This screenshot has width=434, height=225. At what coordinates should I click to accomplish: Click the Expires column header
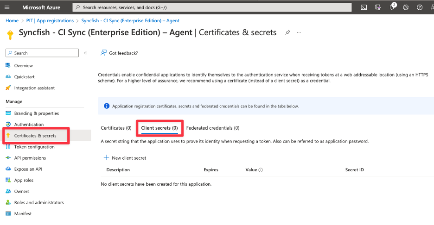[211, 170]
